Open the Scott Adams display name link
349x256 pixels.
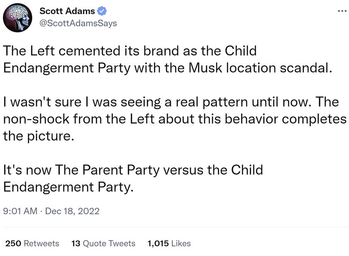click(x=67, y=11)
